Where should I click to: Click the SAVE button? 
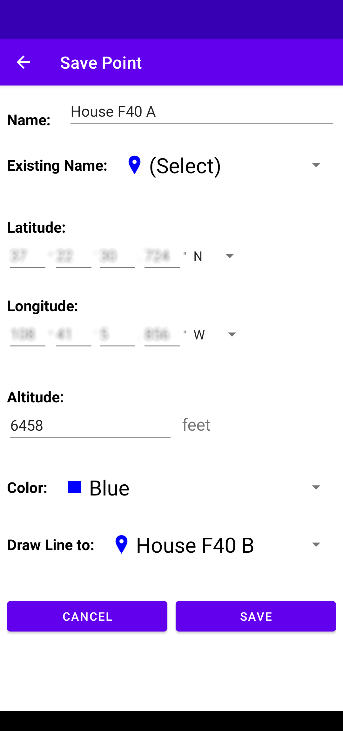point(256,616)
